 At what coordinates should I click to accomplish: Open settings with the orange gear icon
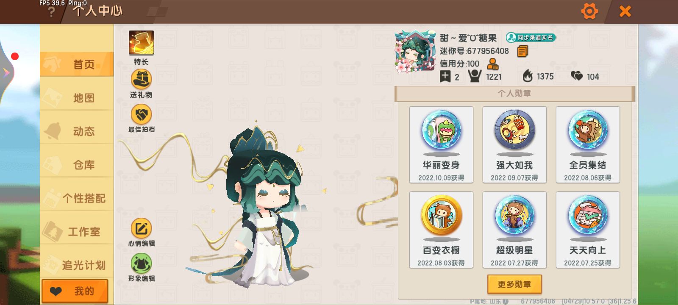point(589,11)
